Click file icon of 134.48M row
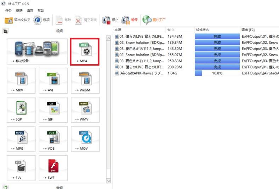279x189 pixels. pyautogui.click(x=116, y=36)
